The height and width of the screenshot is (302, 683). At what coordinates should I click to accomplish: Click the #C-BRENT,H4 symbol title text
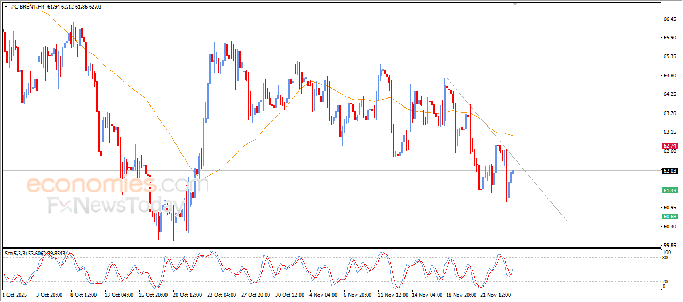(x=28, y=6)
